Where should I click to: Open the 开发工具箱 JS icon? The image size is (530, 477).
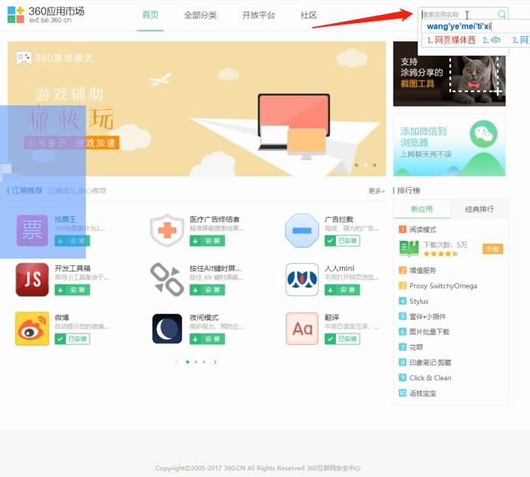[x=32, y=279]
